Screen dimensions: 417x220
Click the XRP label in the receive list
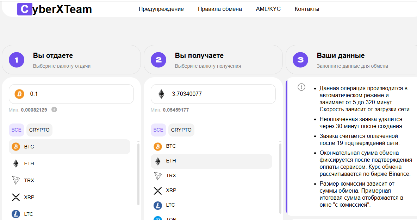[x=171, y=190]
